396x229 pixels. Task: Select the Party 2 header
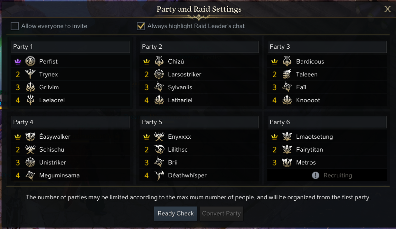tap(199, 47)
